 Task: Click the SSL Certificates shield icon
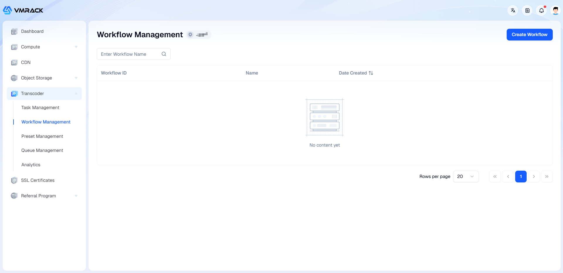click(14, 180)
